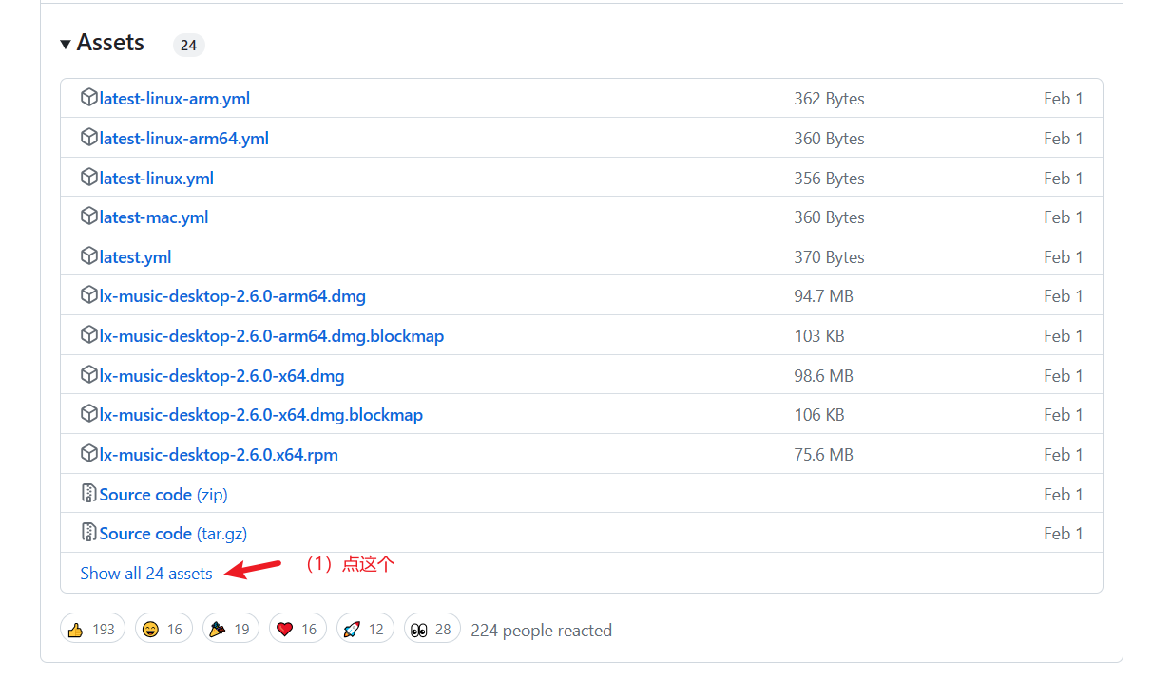Click the package icon beside latest-linux-arm64.yml
This screenshot has height=679, width=1152.
point(89,138)
